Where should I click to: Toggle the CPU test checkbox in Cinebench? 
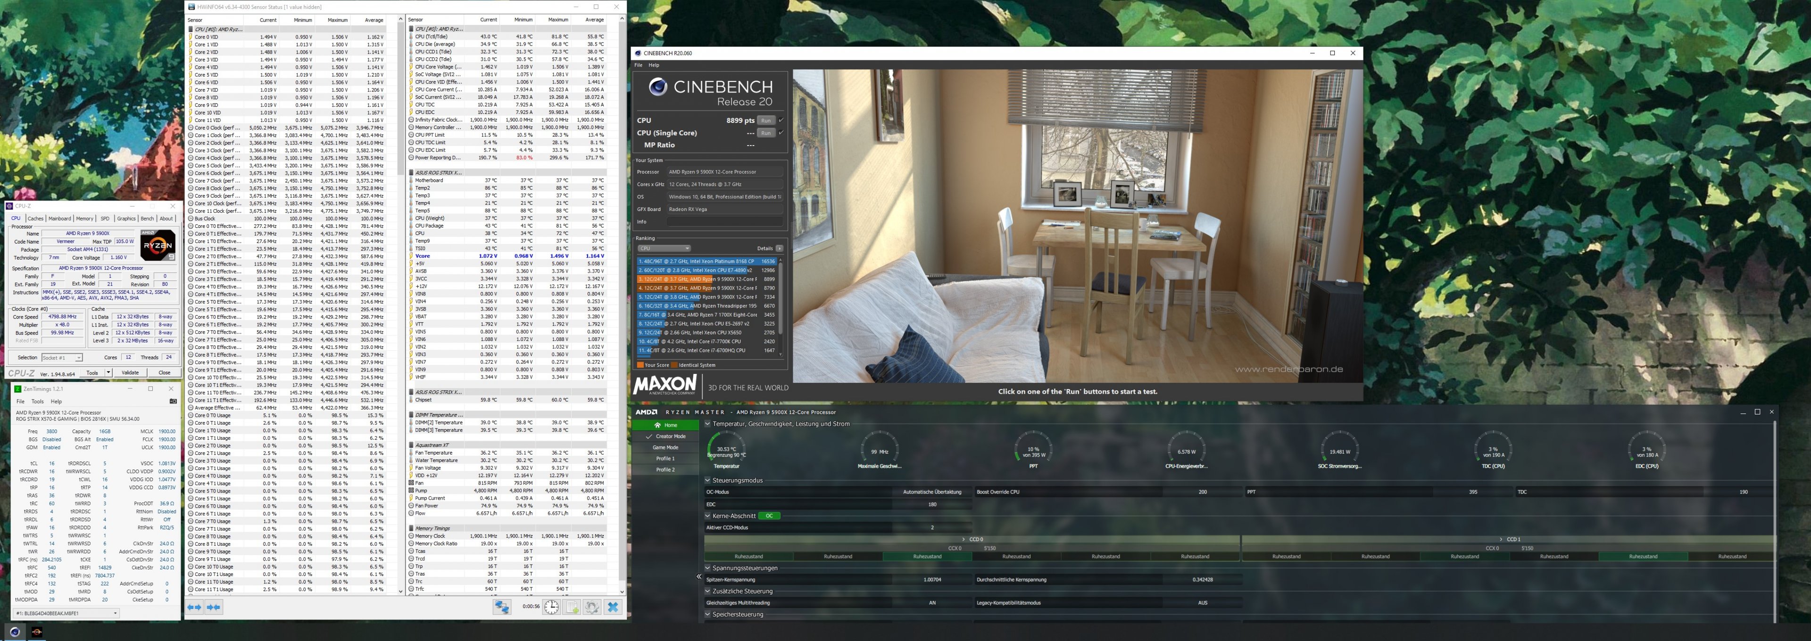pos(781,120)
